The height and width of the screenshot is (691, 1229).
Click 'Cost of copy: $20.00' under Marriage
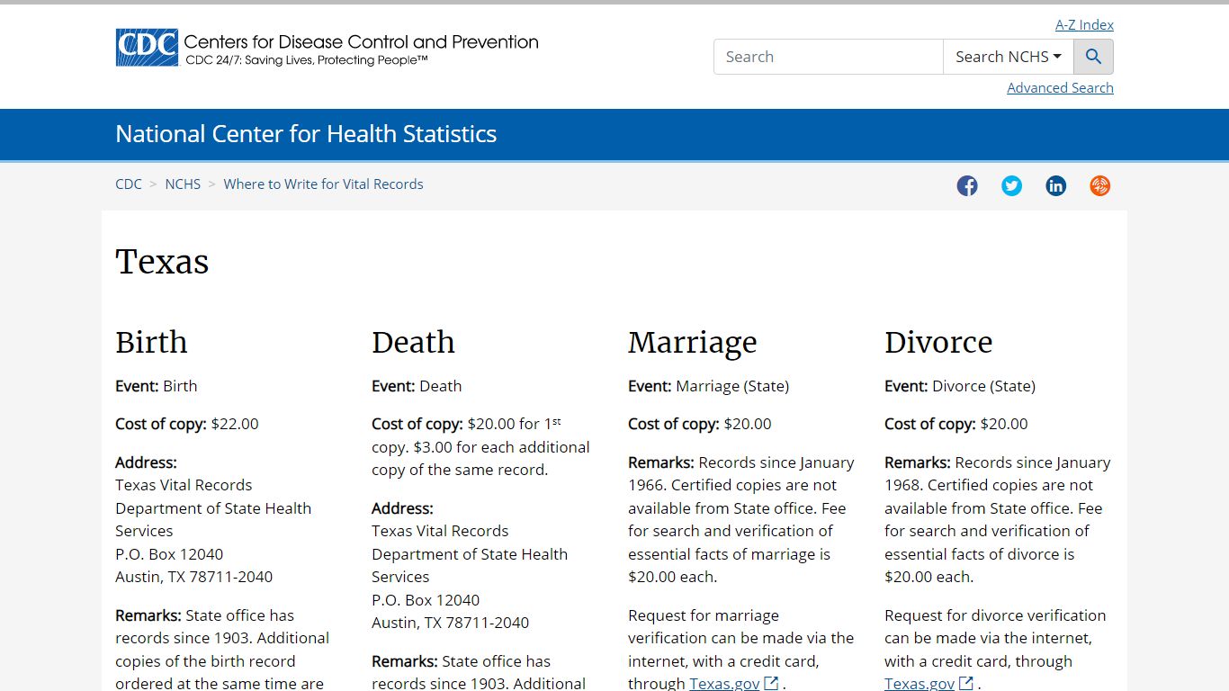[700, 424]
